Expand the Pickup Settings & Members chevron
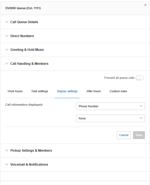Screen dimensions: 150x185 click(x=7, y=151)
